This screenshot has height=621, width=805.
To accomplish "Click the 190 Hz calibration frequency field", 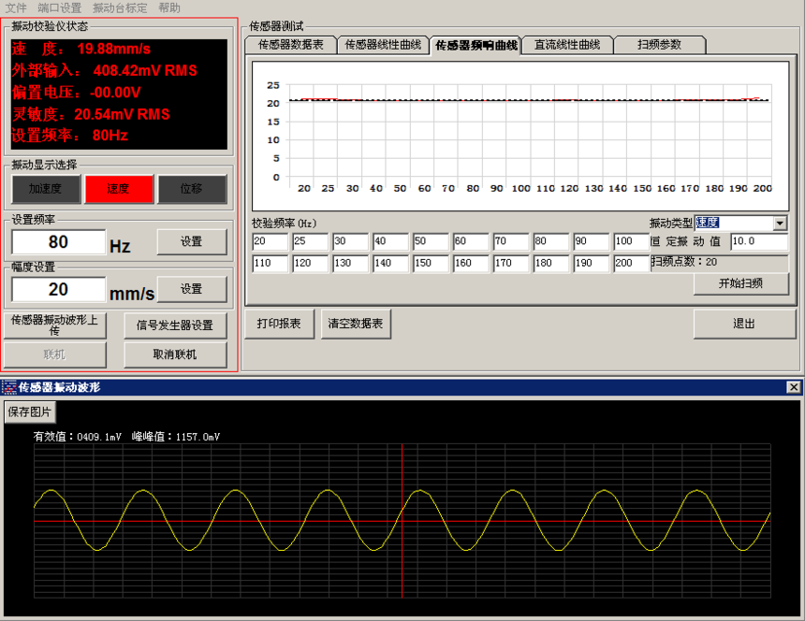I will click(x=592, y=264).
